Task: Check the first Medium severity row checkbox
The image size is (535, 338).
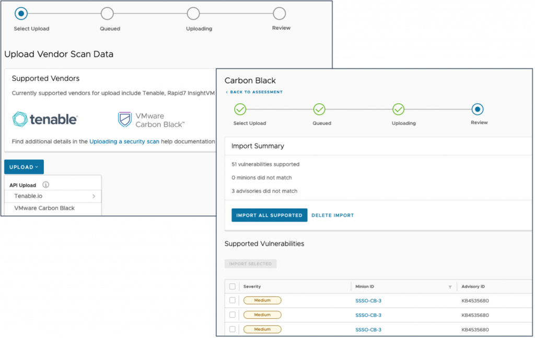Action: (x=232, y=300)
